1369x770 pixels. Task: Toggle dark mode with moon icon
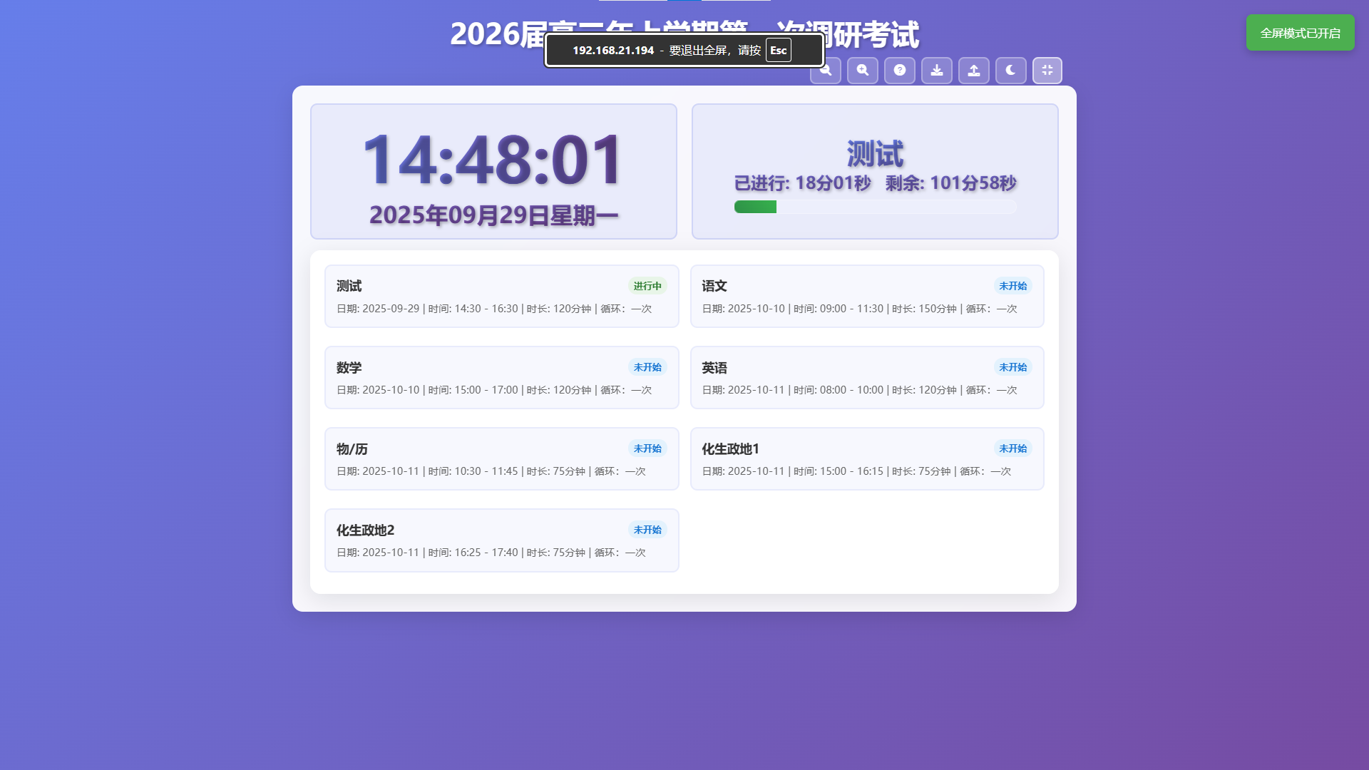pos(1011,71)
